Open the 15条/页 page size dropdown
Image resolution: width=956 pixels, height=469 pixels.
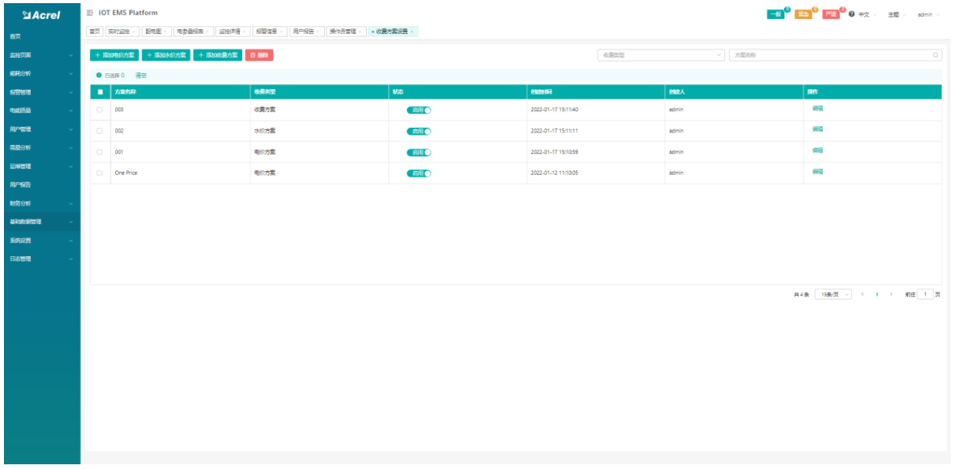pos(833,294)
